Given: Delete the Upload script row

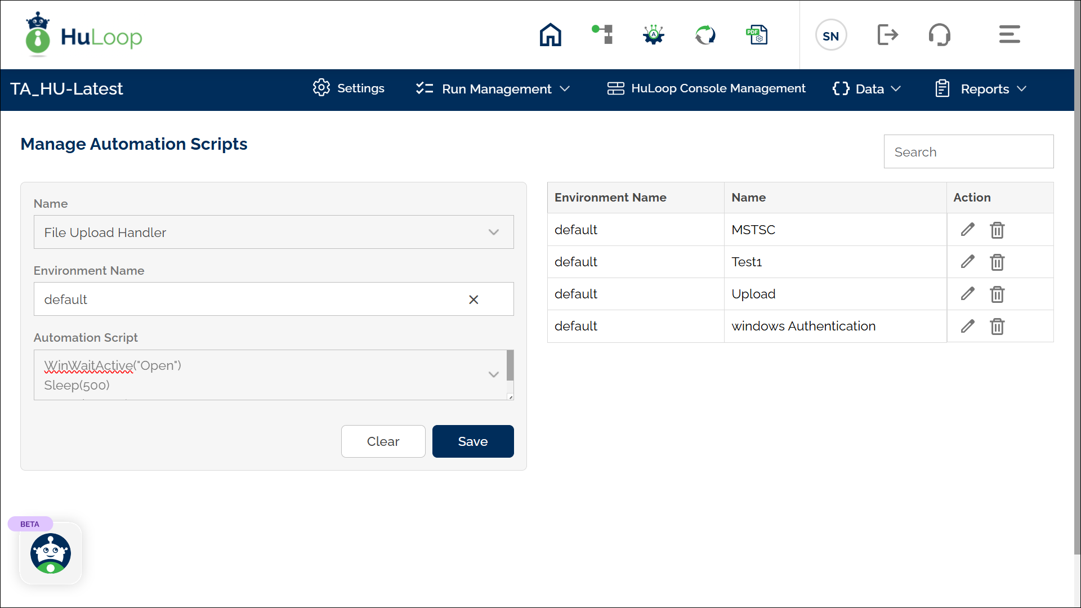Looking at the screenshot, I should [997, 294].
